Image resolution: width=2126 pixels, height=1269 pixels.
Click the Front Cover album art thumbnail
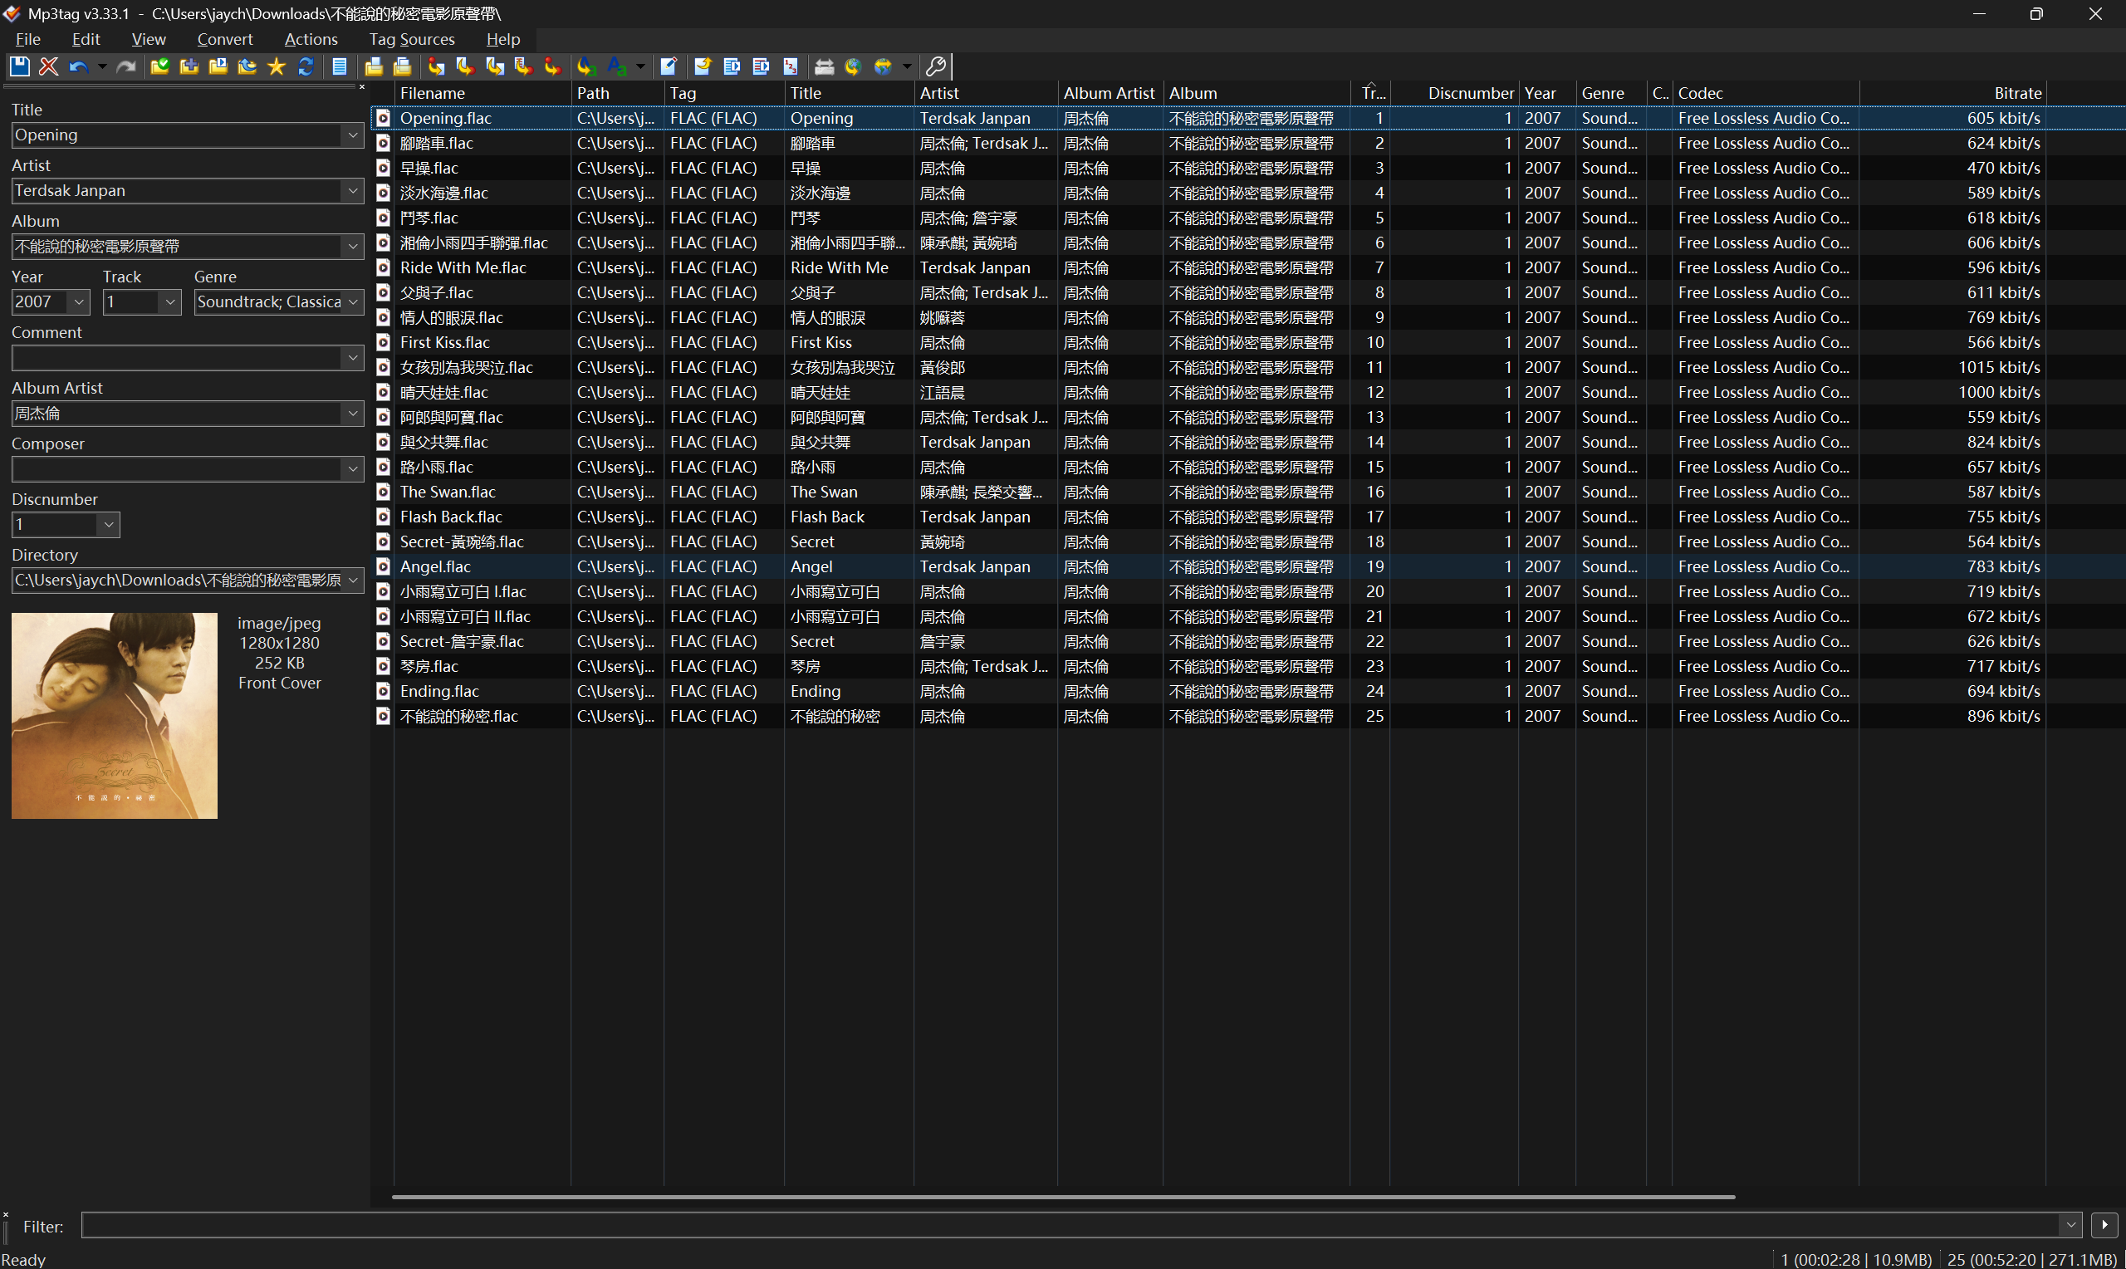click(x=115, y=716)
